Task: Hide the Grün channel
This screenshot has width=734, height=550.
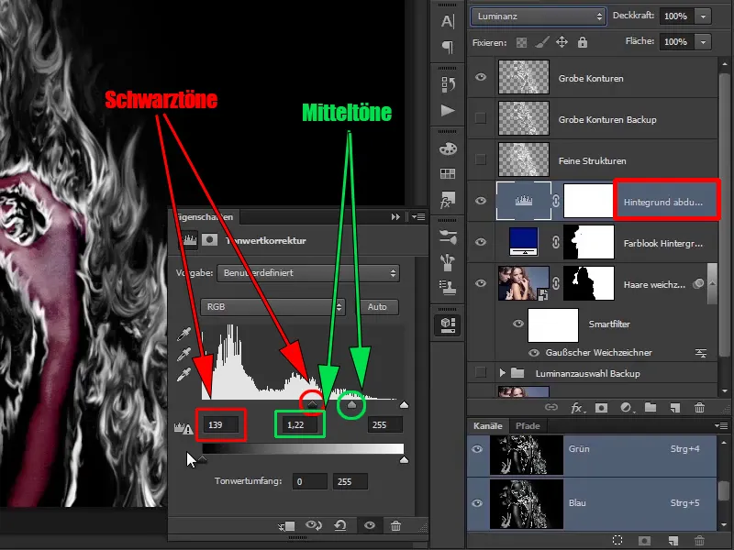Action: tap(477, 449)
